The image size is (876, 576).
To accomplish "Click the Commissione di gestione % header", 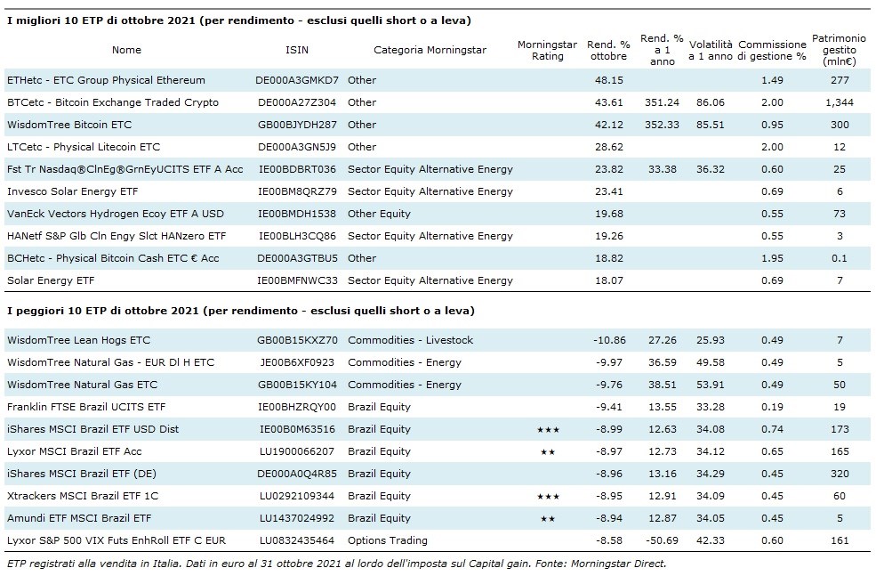I will tap(772, 50).
